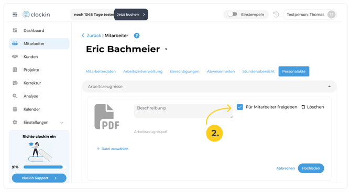
Task: Select the Stundenübersicht tab
Action: coord(258,71)
